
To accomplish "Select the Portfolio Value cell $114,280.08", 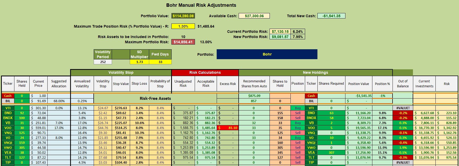I will [183, 16].
